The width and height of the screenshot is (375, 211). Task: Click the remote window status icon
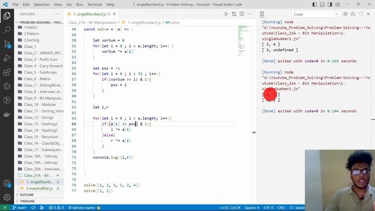click(x=5, y=207)
